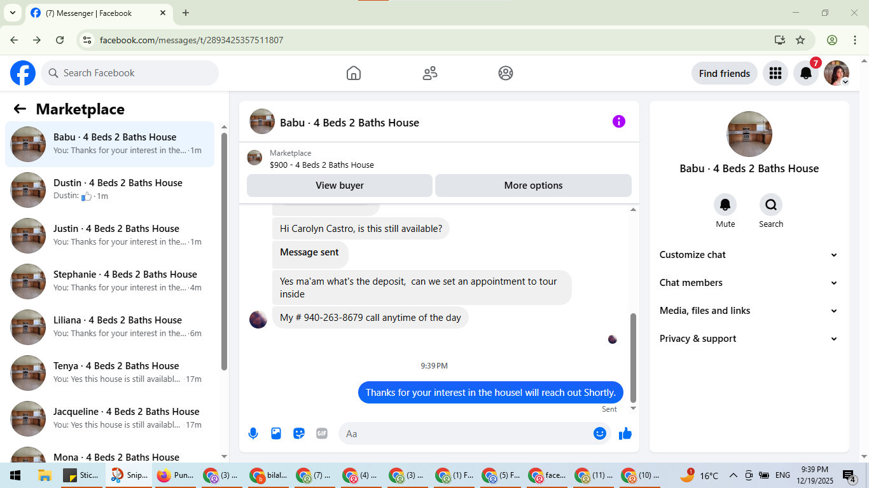Expand Customize chat section
The width and height of the screenshot is (869, 488).
pyautogui.click(x=749, y=255)
